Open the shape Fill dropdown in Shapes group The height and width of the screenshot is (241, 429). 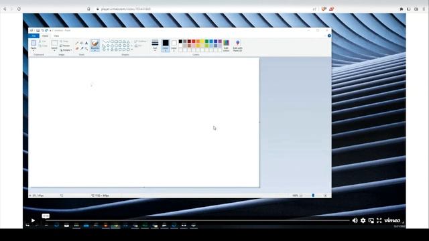pyautogui.click(x=139, y=46)
